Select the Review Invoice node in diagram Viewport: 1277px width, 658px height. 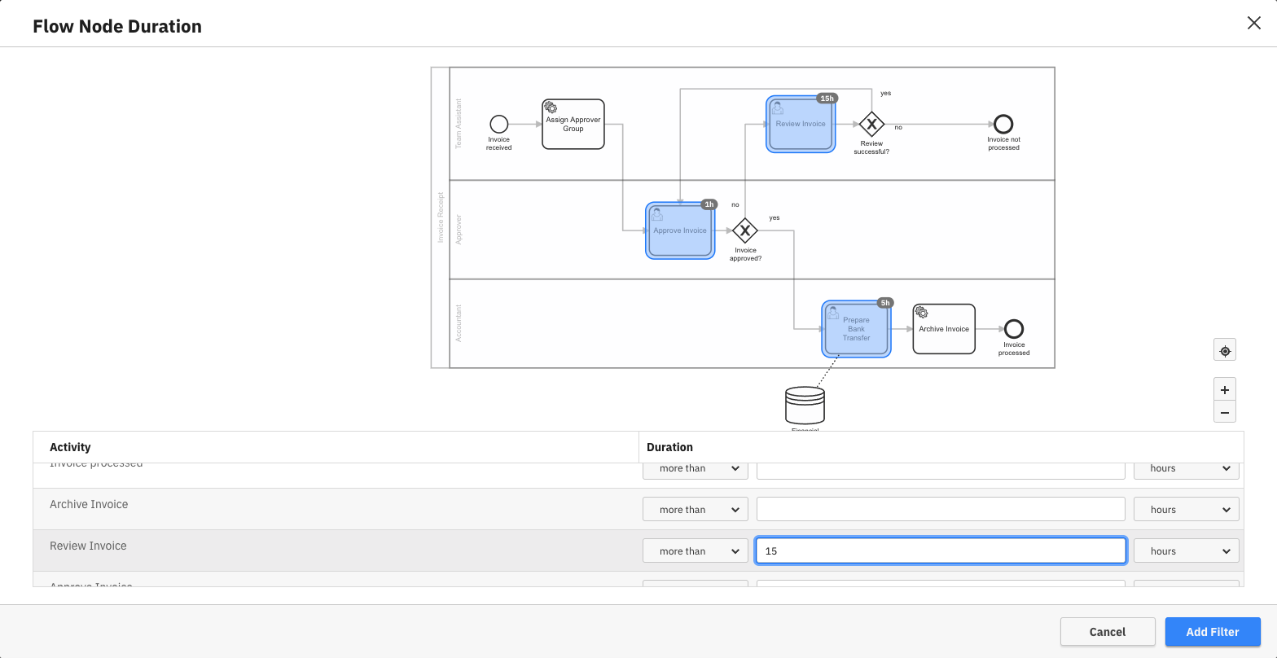[x=800, y=124]
